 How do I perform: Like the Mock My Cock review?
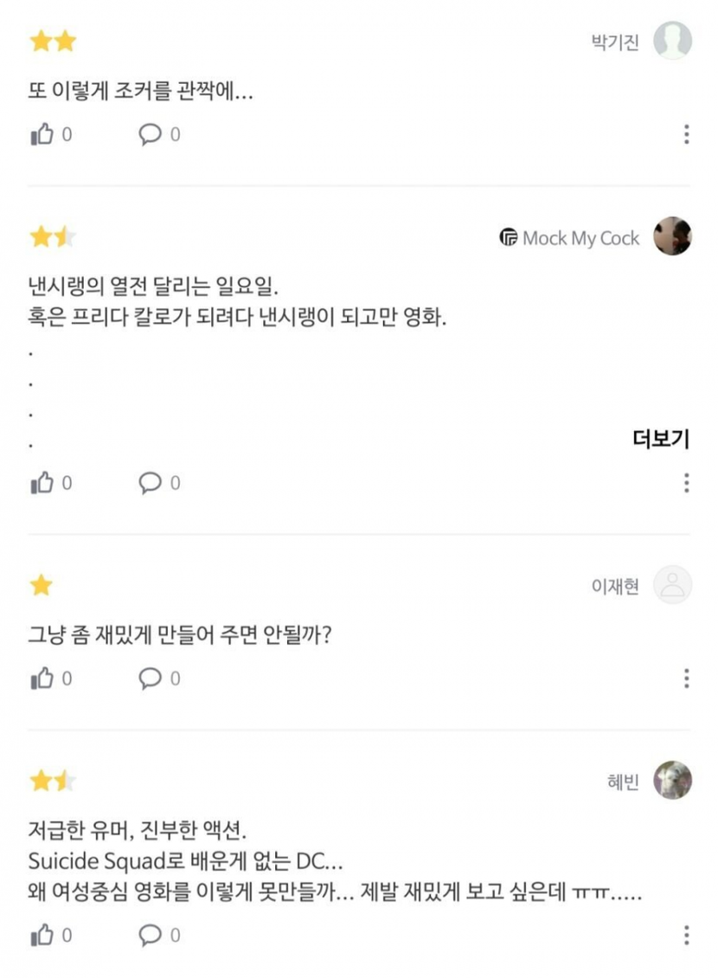point(42,483)
